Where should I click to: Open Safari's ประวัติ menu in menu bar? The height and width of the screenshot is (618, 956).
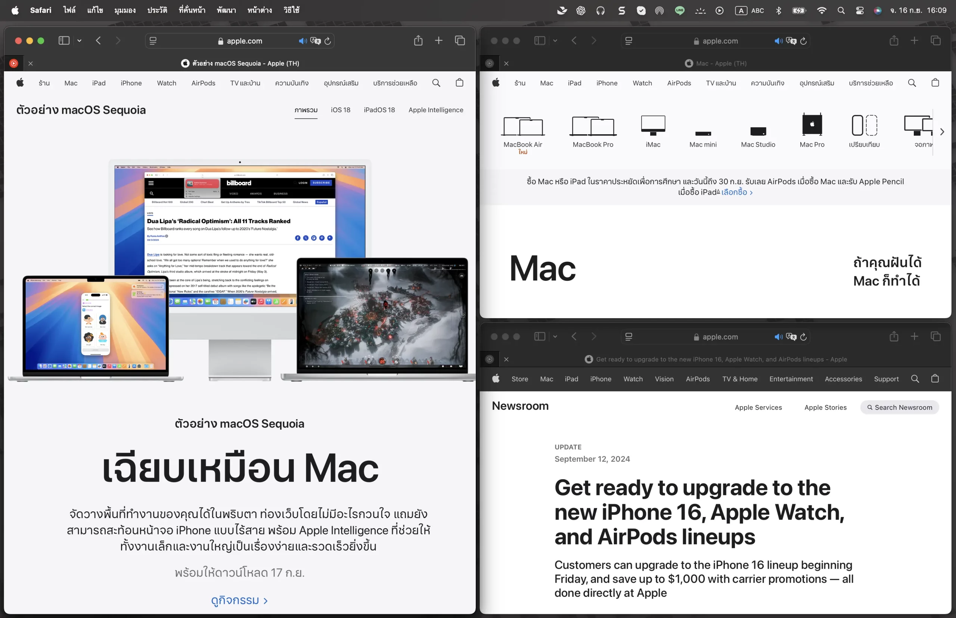tap(157, 10)
